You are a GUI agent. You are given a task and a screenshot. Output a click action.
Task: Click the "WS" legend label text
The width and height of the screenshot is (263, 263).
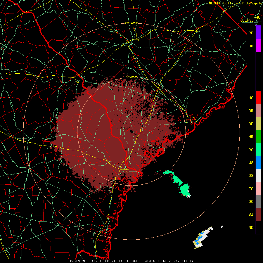(x=251, y=163)
